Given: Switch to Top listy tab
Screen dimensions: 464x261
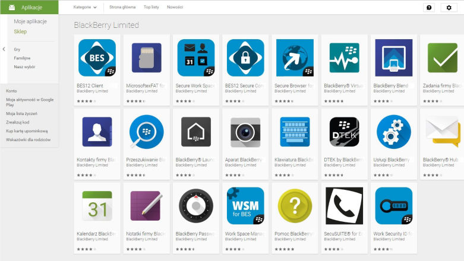Looking at the screenshot, I should point(151,7).
